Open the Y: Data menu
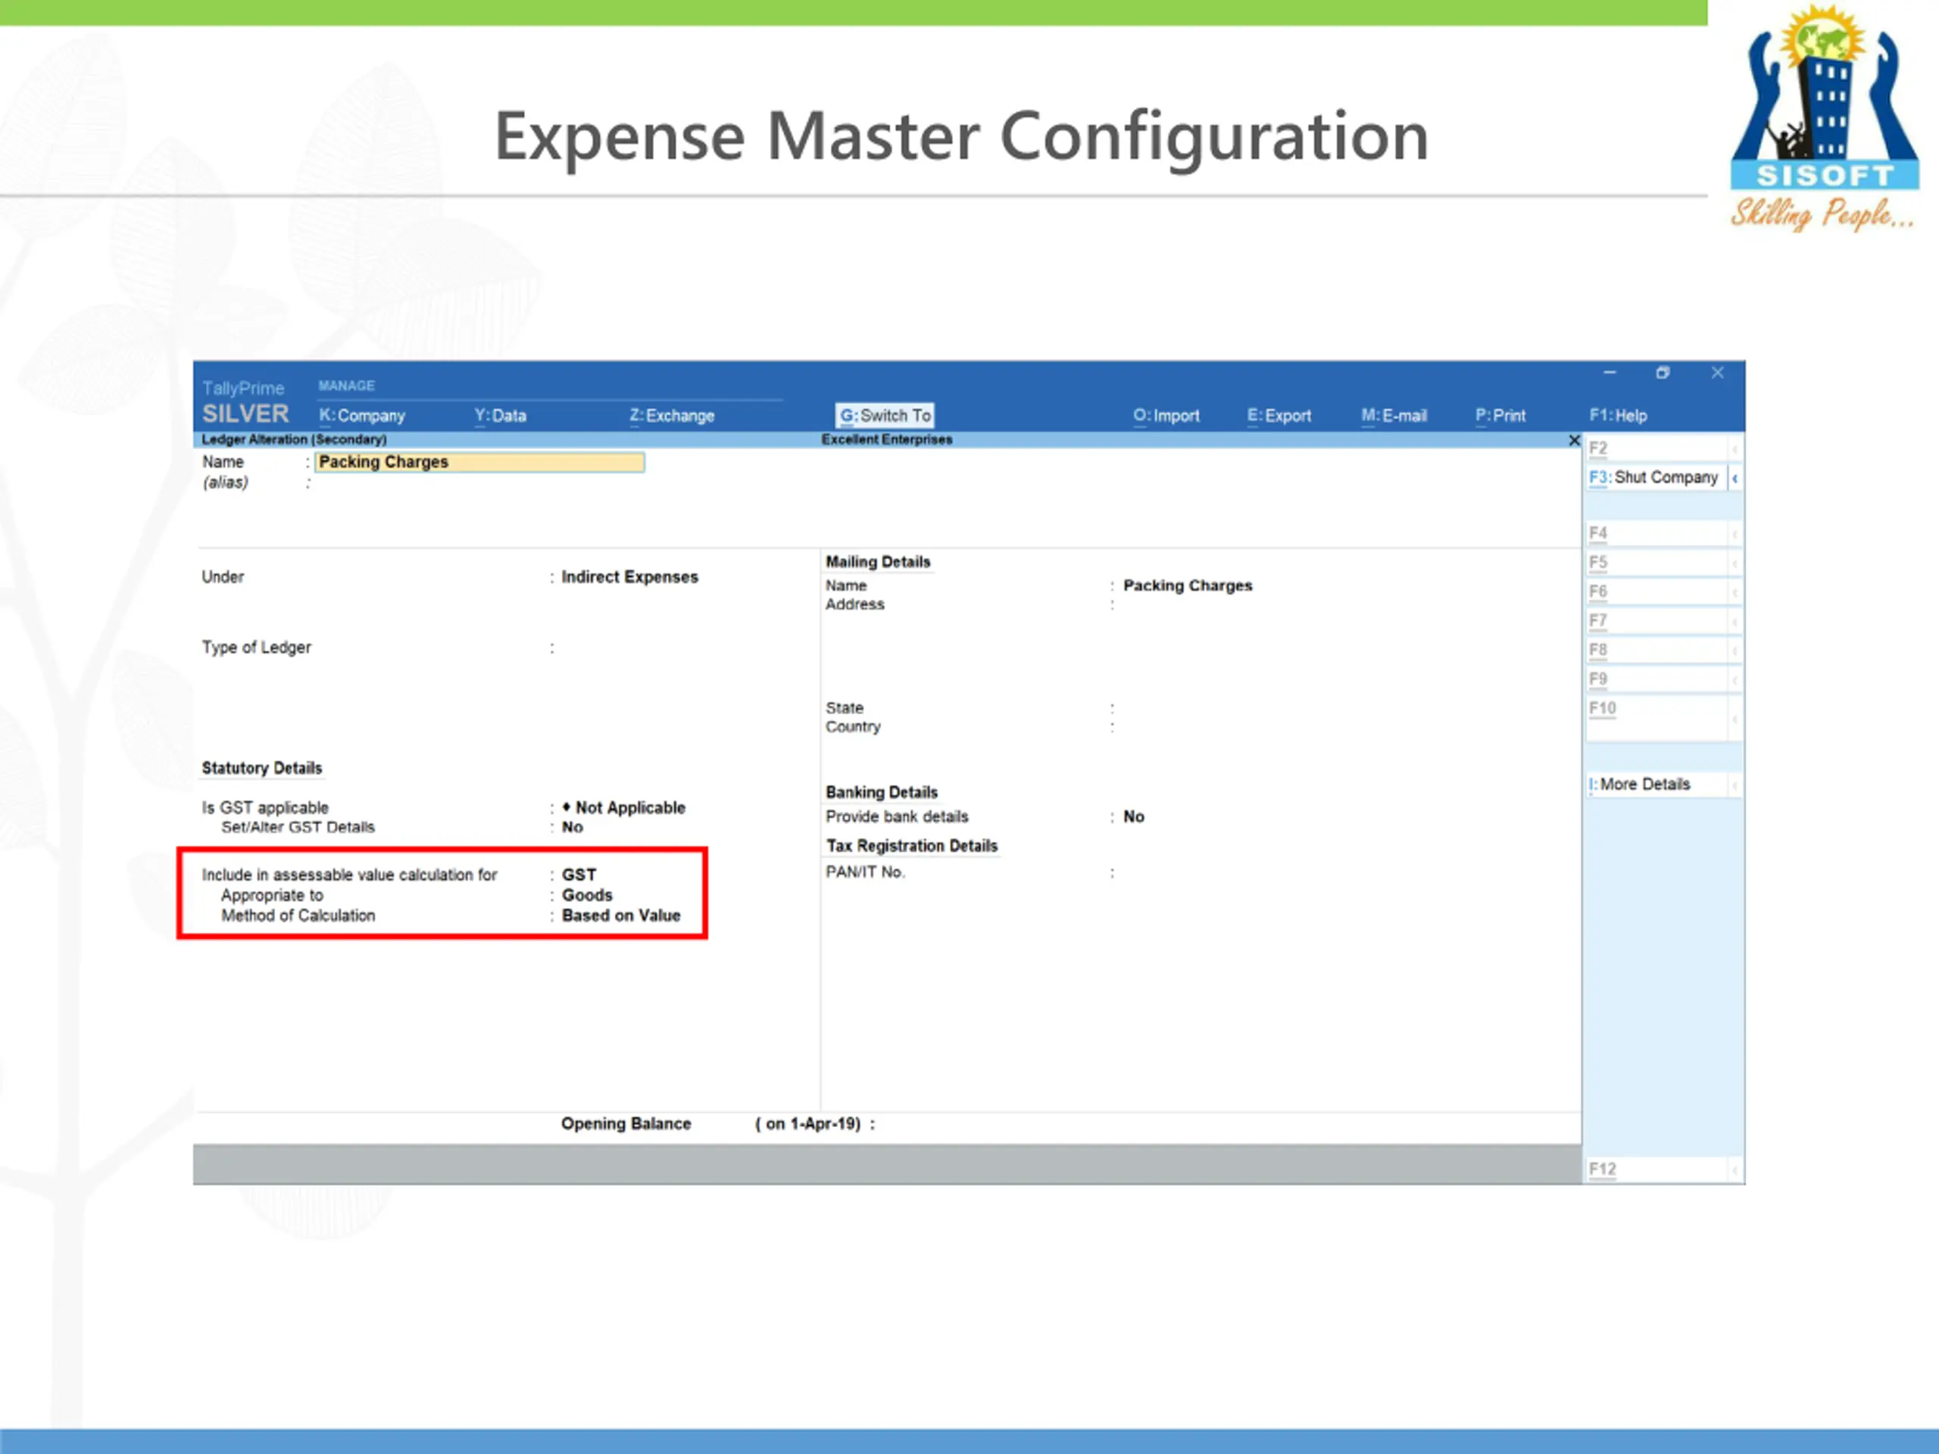1939x1454 pixels. tap(500, 416)
